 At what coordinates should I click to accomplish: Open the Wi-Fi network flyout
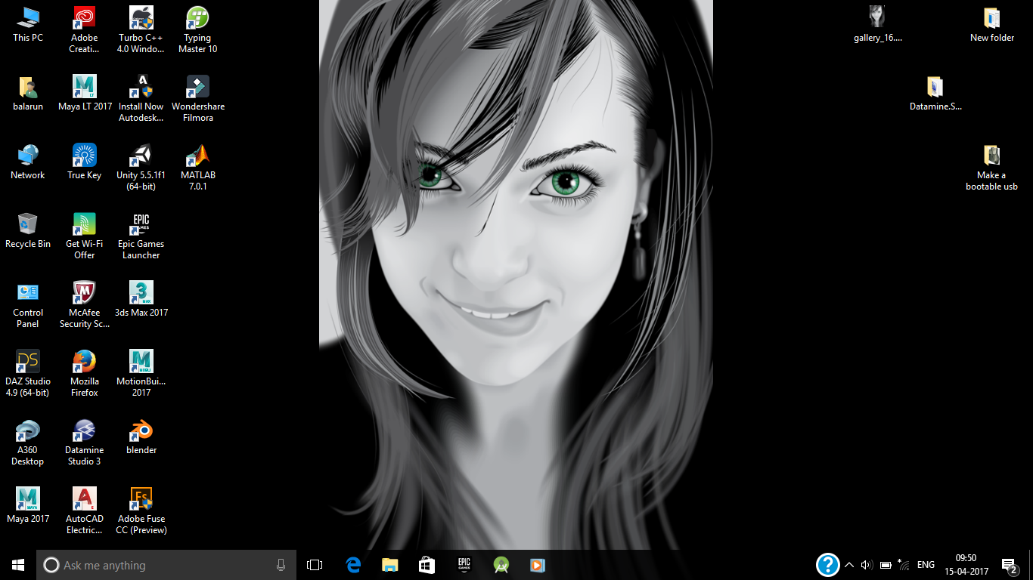coord(904,565)
